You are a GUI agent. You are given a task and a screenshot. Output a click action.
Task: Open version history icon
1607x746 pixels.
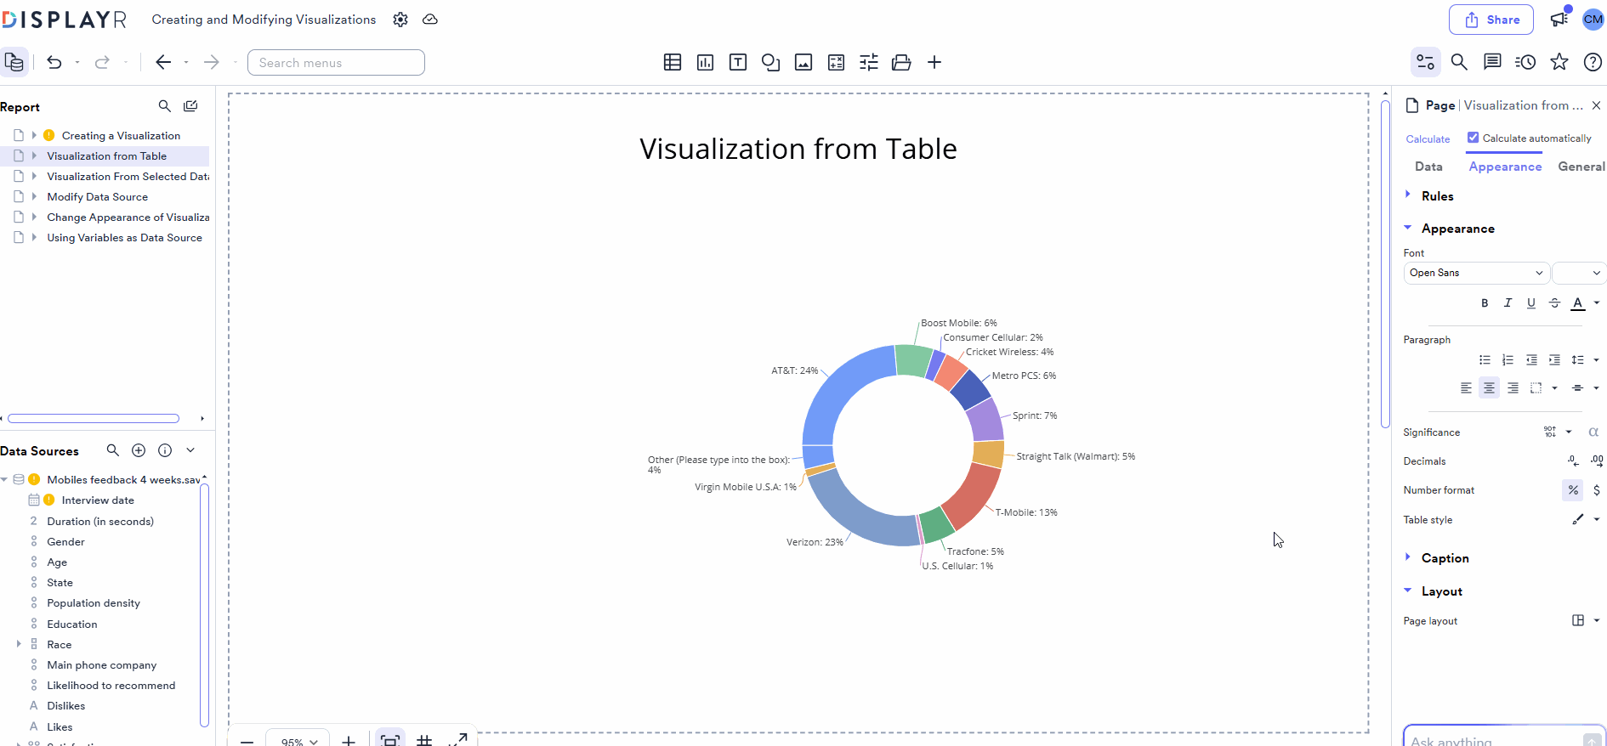pos(1525,62)
